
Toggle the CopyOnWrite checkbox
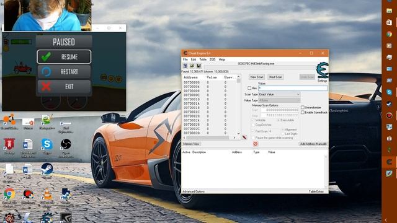(x=253, y=125)
